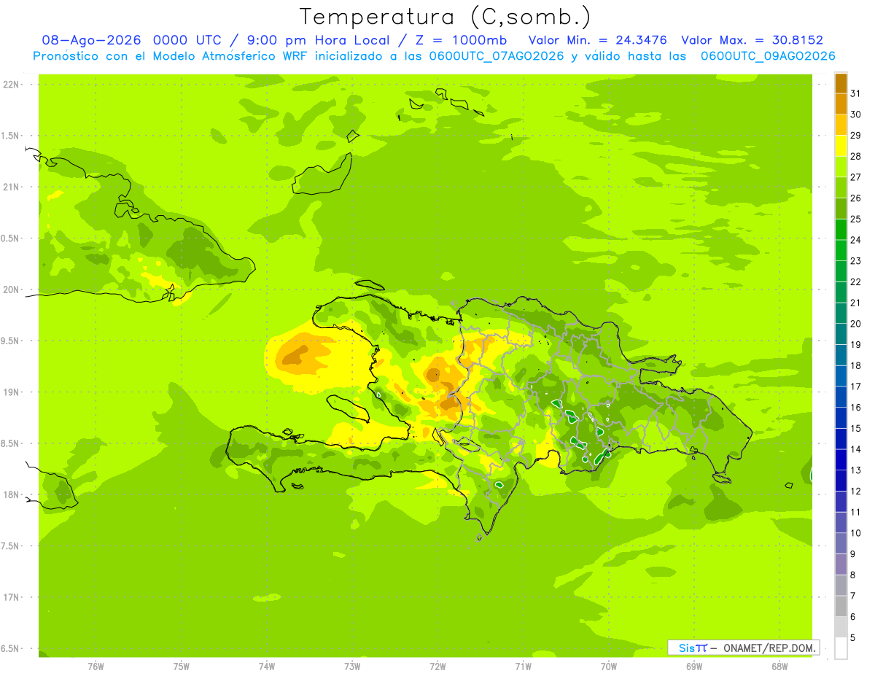This screenshot has height=676, width=875.
Task: Click the '76W' longitude label
Action: click(x=96, y=667)
